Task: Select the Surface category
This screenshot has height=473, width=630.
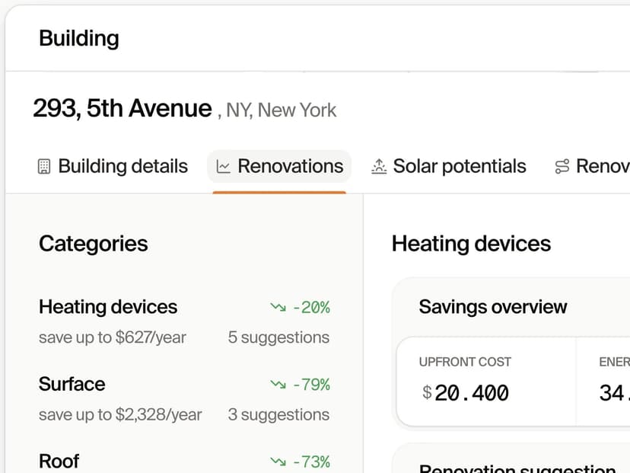Action: (x=72, y=384)
